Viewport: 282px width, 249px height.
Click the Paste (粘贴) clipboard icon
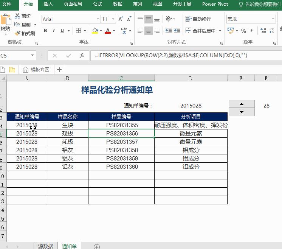(x=6, y=19)
